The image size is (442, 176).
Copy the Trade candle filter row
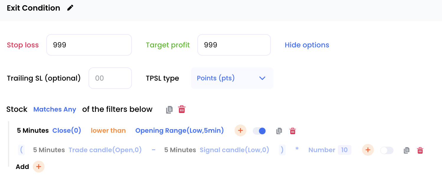pyautogui.click(x=407, y=150)
